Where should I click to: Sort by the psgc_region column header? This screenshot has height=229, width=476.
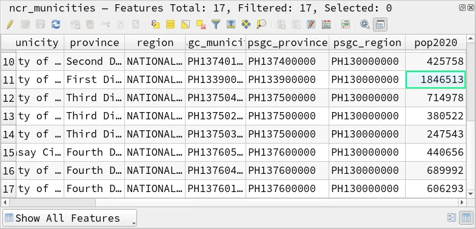click(367, 42)
